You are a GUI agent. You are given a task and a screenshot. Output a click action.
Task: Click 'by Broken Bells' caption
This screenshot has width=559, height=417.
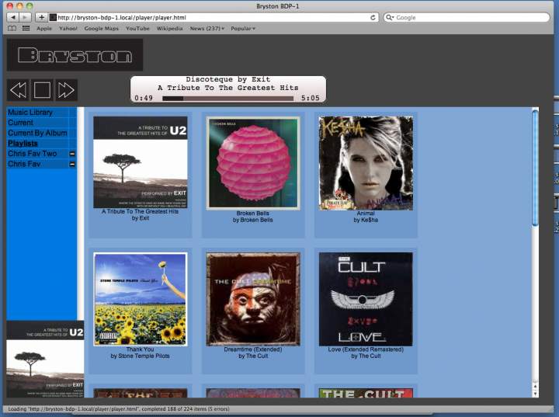point(253,220)
